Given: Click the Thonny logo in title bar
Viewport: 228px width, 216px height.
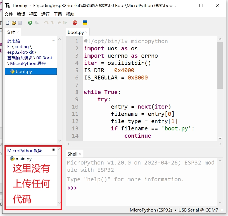Looking at the screenshot, I should 8,5.
